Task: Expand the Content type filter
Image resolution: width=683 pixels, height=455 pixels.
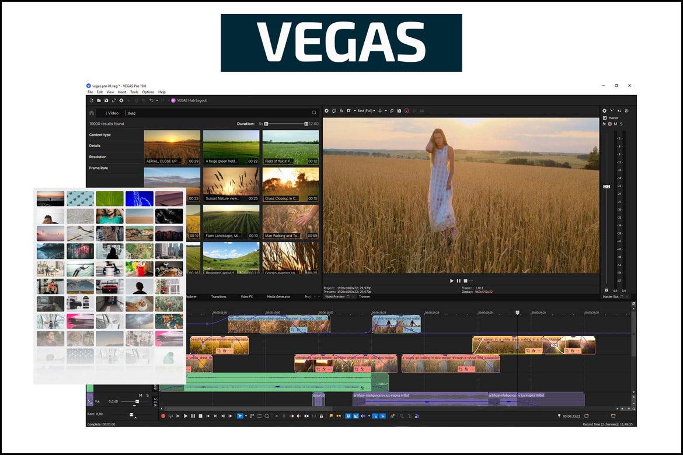Action: [100, 135]
